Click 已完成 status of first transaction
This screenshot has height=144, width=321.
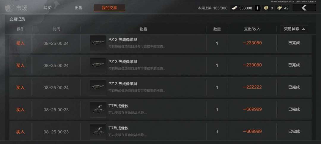294,43
